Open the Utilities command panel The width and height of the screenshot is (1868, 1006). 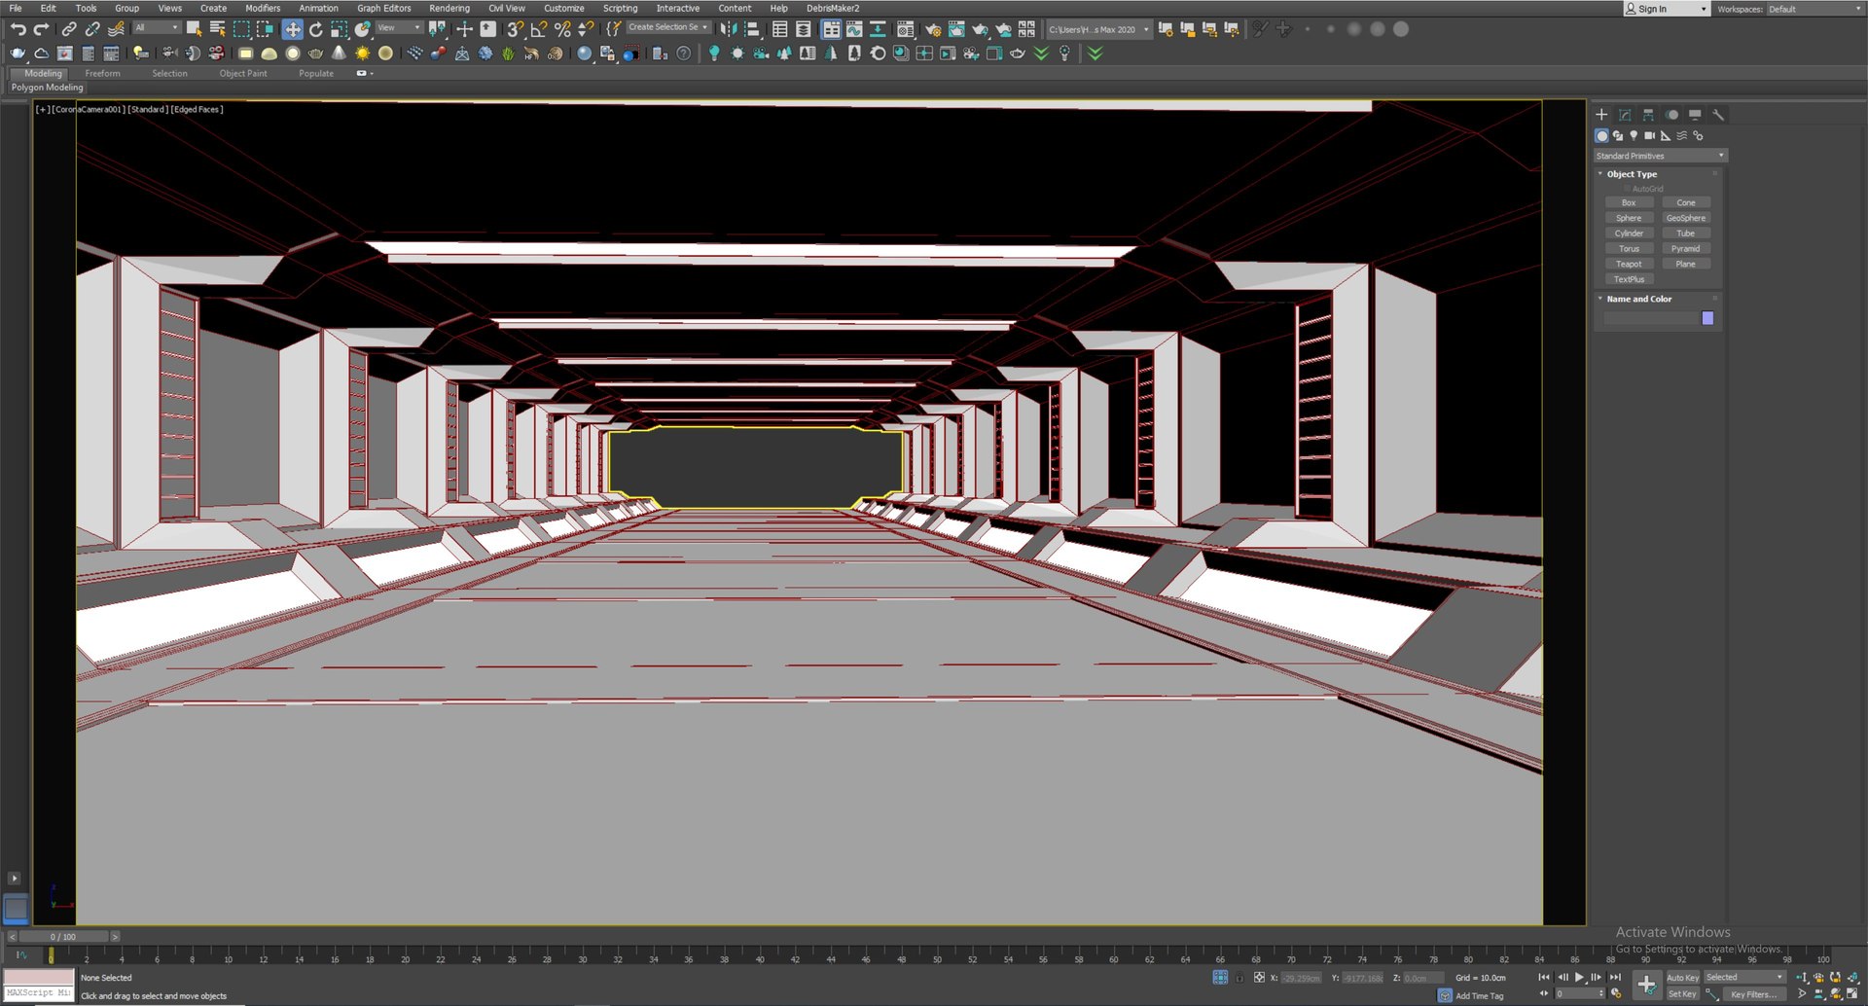click(x=1718, y=115)
